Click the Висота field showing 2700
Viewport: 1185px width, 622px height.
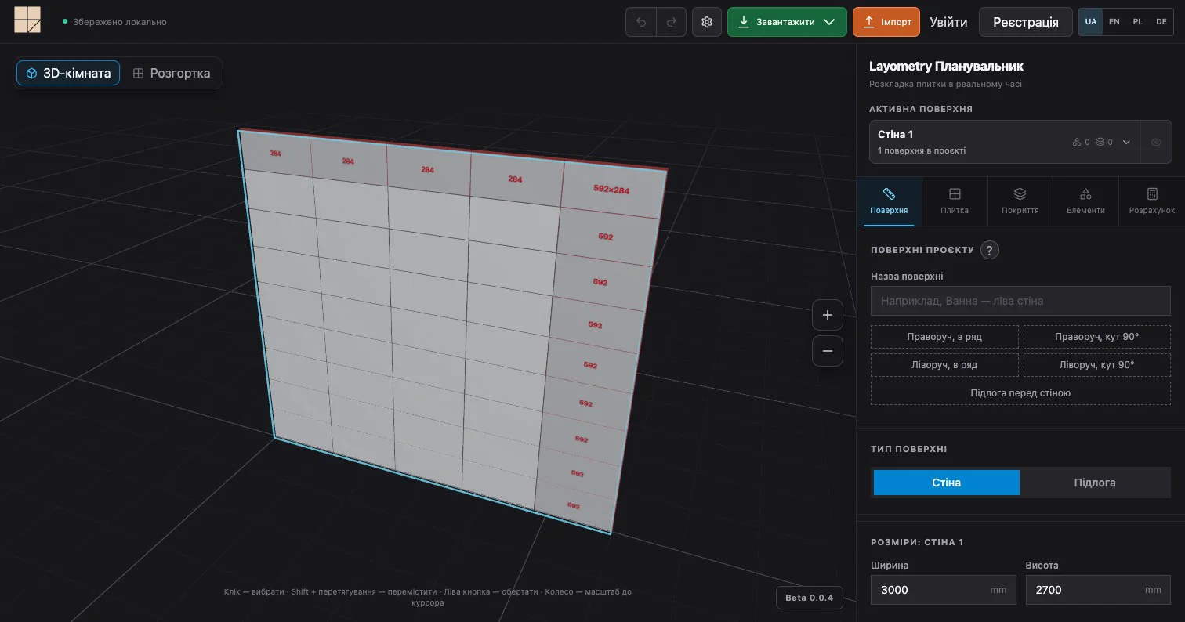(1098, 590)
